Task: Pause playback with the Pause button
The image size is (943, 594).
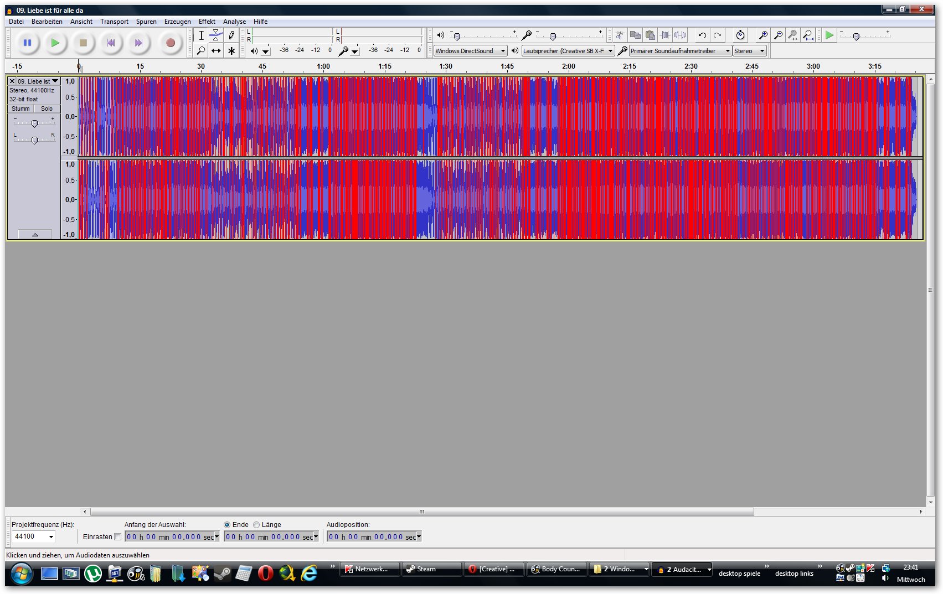Action: click(27, 43)
